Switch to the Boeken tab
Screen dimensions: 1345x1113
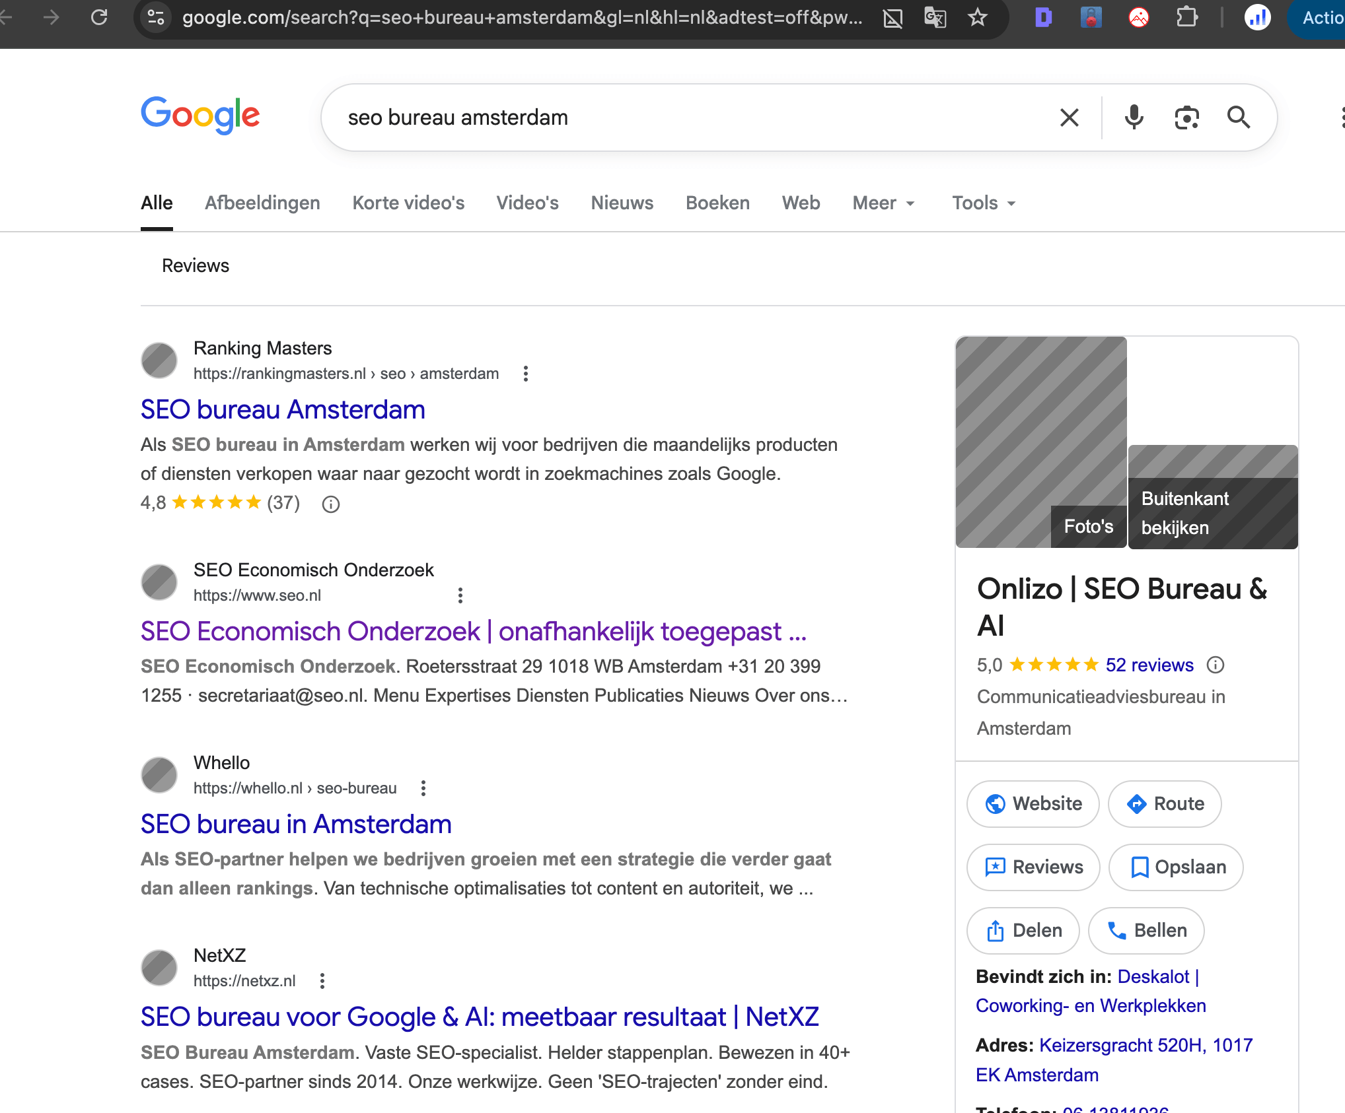(717, 203)
